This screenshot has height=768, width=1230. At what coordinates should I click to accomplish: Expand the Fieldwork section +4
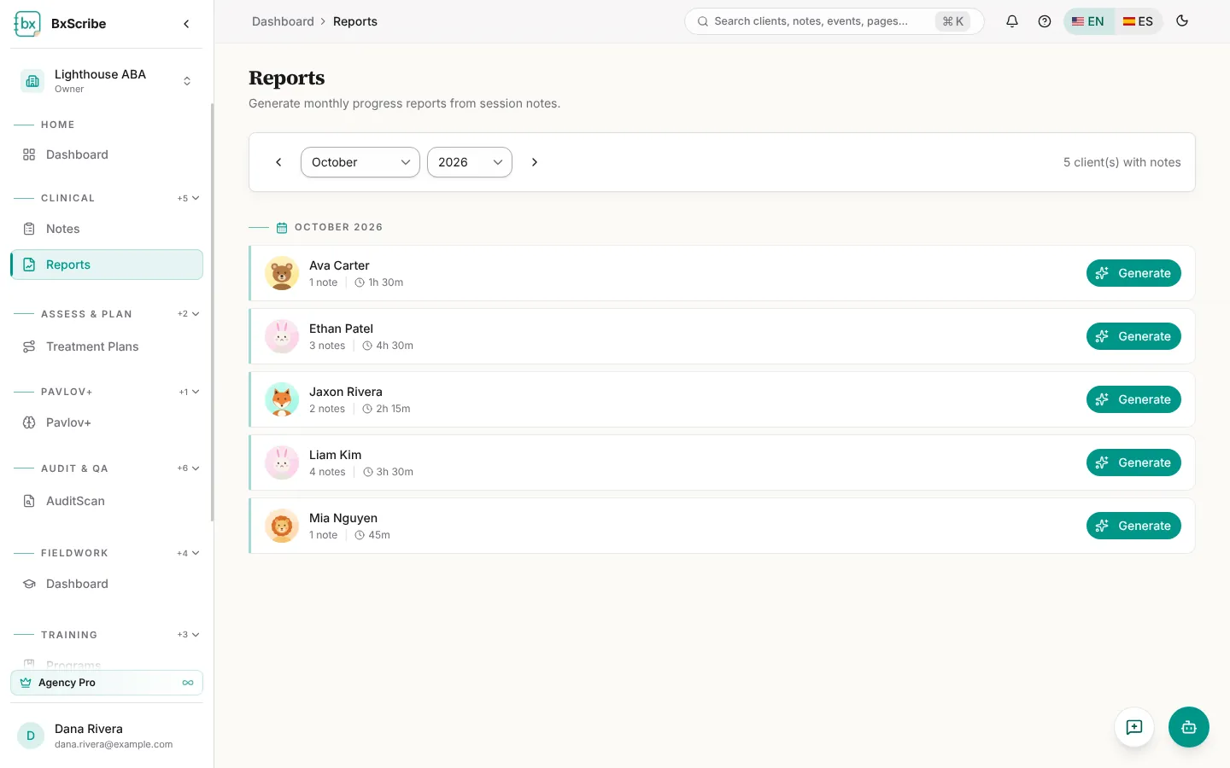[x=189, y=553]
